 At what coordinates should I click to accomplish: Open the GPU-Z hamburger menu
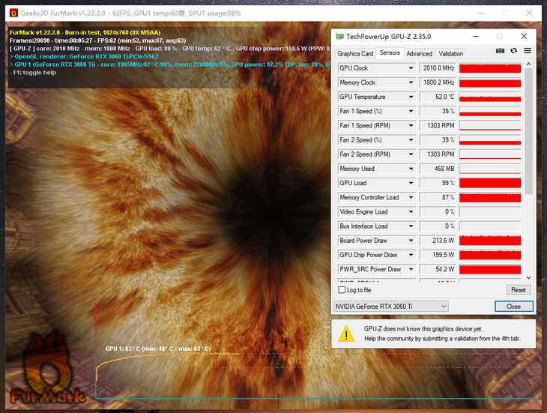tap(528, 51)
